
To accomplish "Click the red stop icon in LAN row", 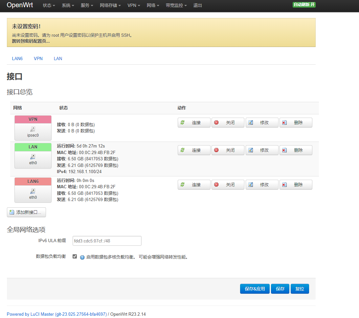I will pyautogui.click(x=216, y=150).
